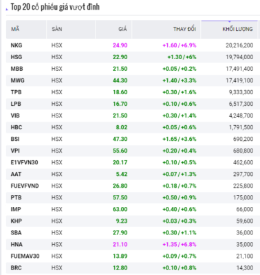Select the BSI row volume 690,200
The width and height of the screenshot is (260, 275).
point(243,139)
